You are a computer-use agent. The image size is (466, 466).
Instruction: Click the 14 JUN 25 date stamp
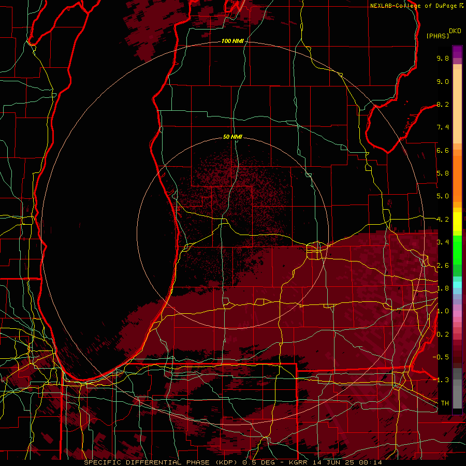pos(334,462)
